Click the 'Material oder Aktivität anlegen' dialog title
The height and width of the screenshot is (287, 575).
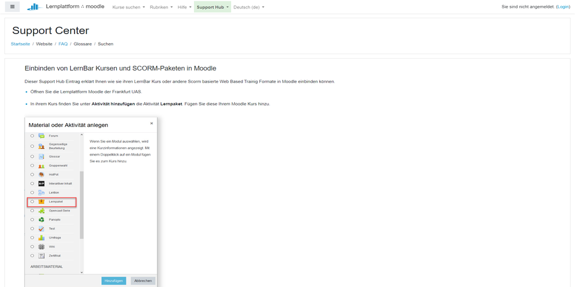68,125
